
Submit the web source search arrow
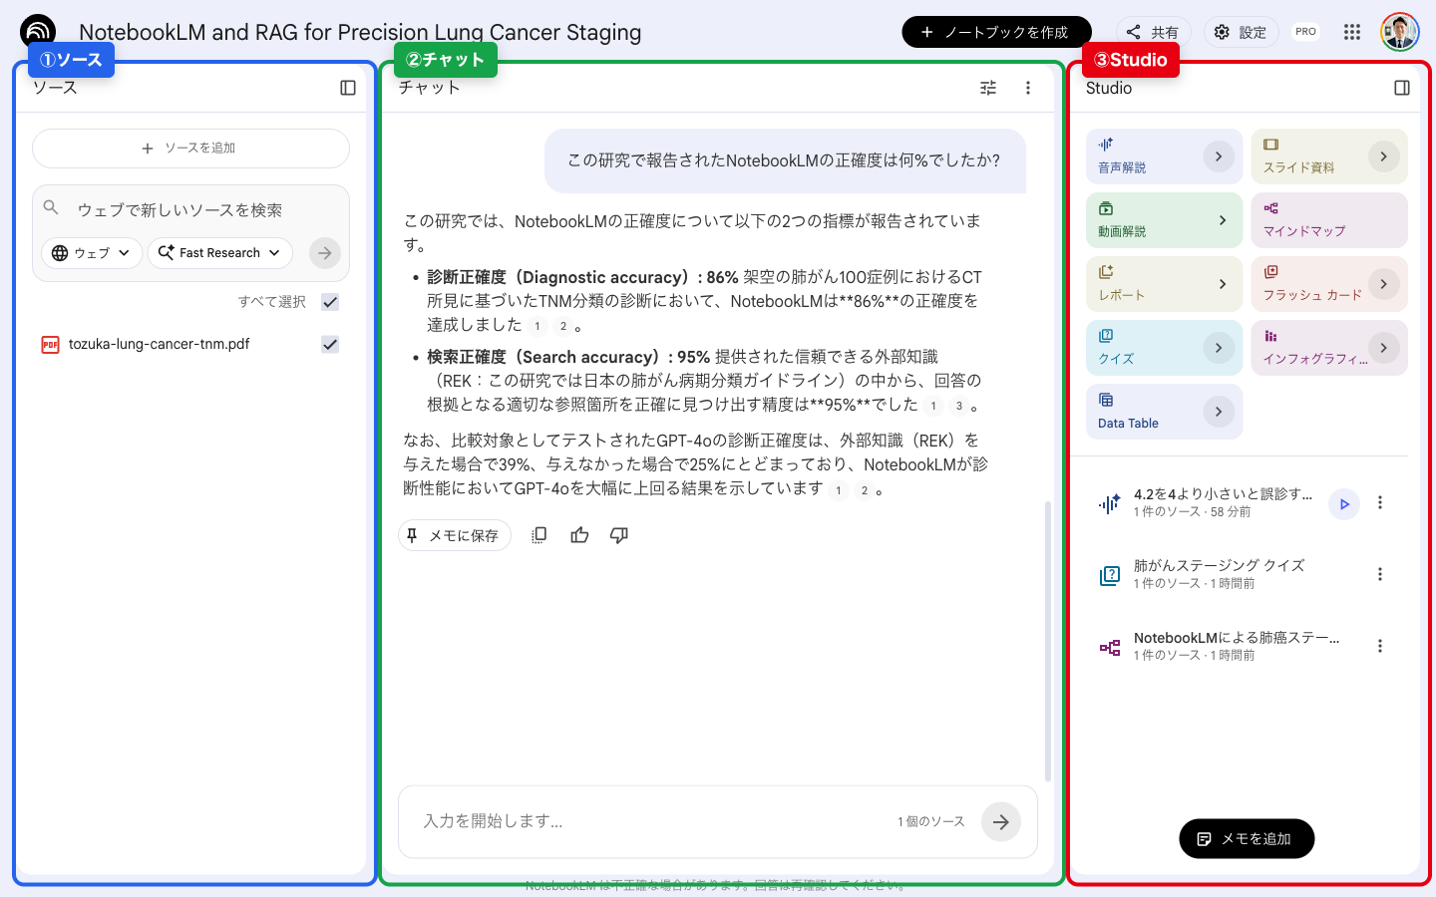coord(325,253)
